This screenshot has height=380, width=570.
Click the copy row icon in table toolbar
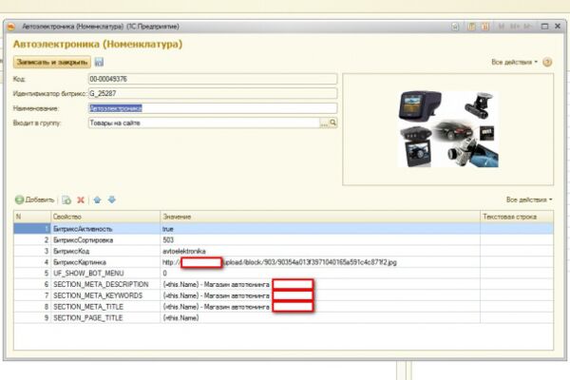66,199
